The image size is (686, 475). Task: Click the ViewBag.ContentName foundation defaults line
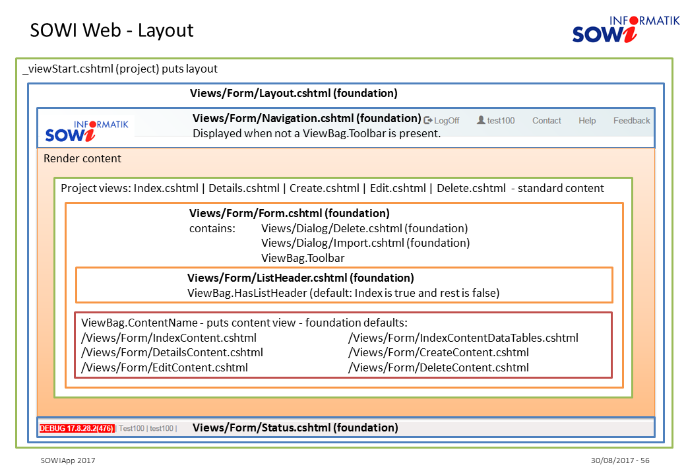click(244, 323)
